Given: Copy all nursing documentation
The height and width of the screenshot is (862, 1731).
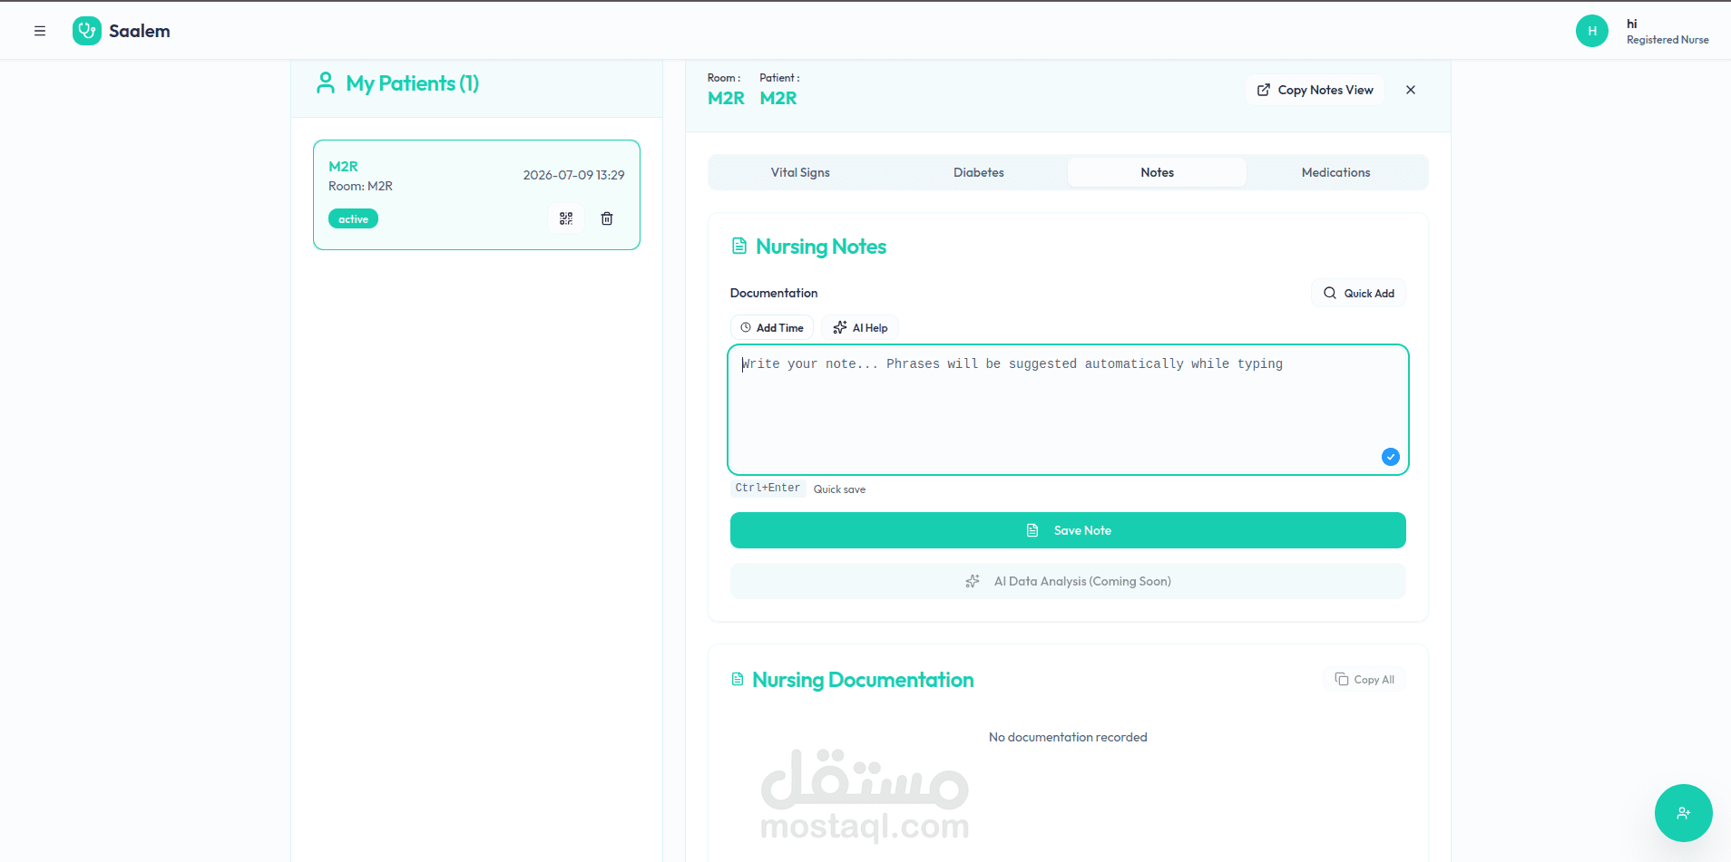Looking at the screenshot, I should [1364, 680].
